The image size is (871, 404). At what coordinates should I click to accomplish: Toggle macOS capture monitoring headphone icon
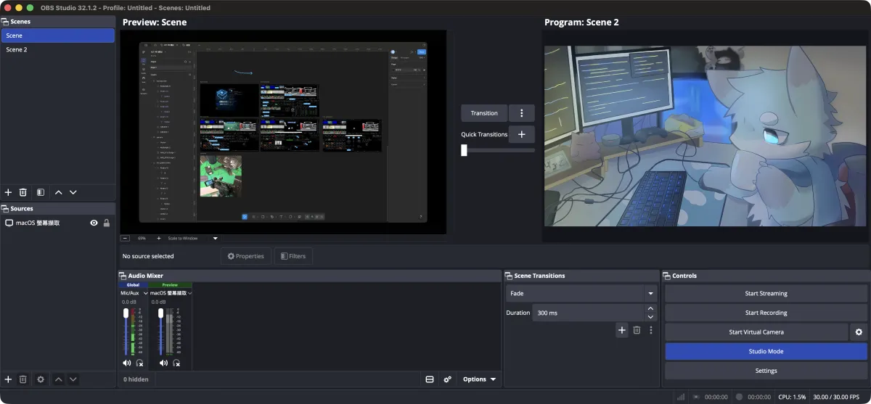pos(176,363)
